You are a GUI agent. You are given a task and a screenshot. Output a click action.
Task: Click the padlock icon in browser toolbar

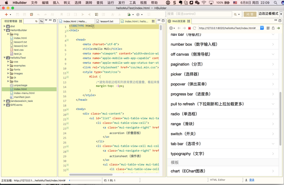(x=273, y=28)
